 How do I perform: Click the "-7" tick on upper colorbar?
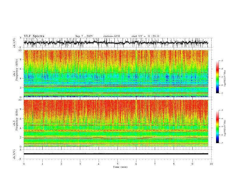221,94
